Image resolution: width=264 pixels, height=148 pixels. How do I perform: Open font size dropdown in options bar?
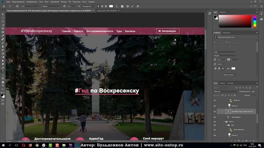coord(71,6)
